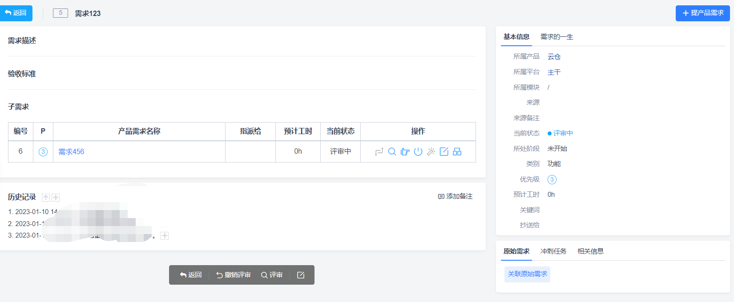This screenshot has width=734, height=302.
Task: Click the change icon in the 需求456 row
Action: (x=379, y=152)
